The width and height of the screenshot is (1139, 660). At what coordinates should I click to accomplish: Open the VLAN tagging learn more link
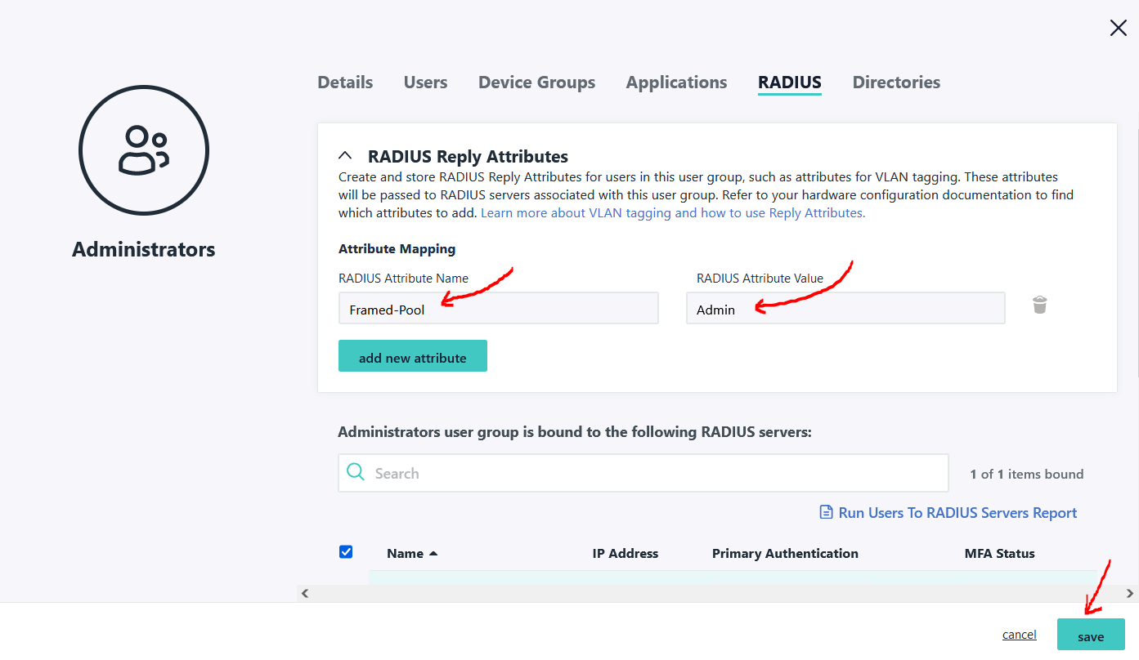point(672,212)
